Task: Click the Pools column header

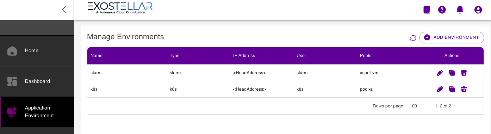Action: point(366,56)
